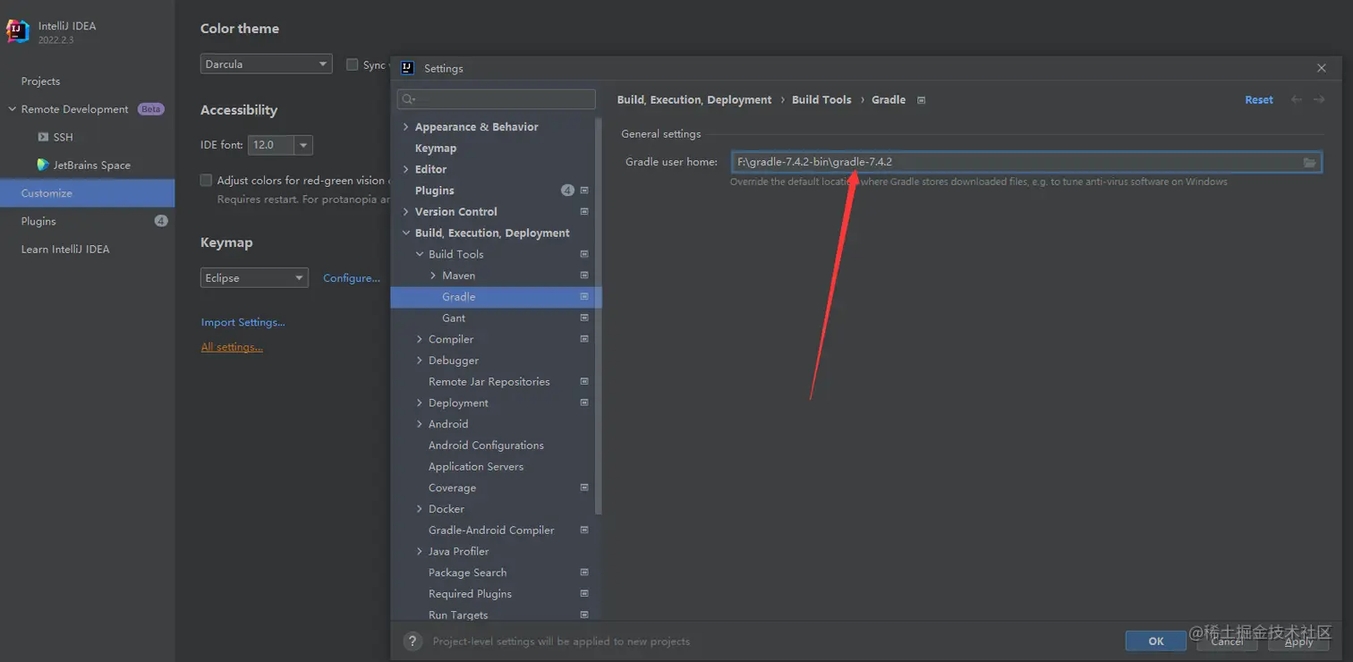Collapse the Build Tools node
This screenshot has height=662, width=1353.
(420, 254)
